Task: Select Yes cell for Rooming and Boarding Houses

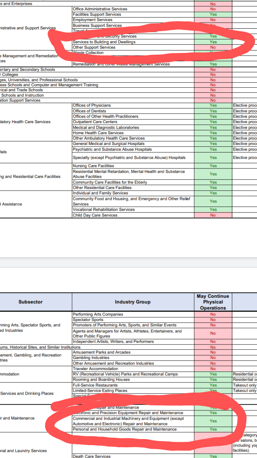Action: (x=213, y=380)
